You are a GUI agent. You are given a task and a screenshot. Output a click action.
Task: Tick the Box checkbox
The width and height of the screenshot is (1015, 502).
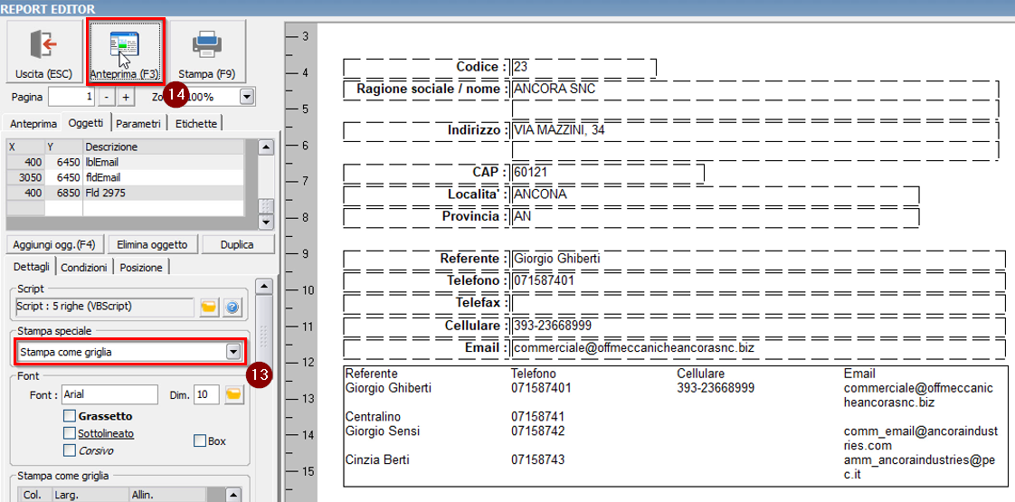click(200, 441)
